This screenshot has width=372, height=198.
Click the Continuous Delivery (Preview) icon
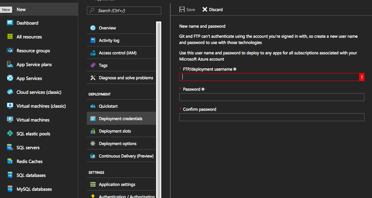93,156
